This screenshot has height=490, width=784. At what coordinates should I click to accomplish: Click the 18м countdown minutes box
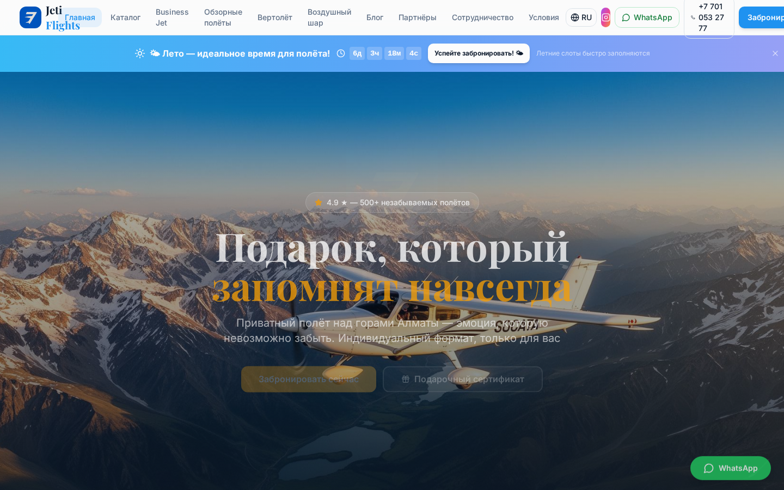pos(394,53)
